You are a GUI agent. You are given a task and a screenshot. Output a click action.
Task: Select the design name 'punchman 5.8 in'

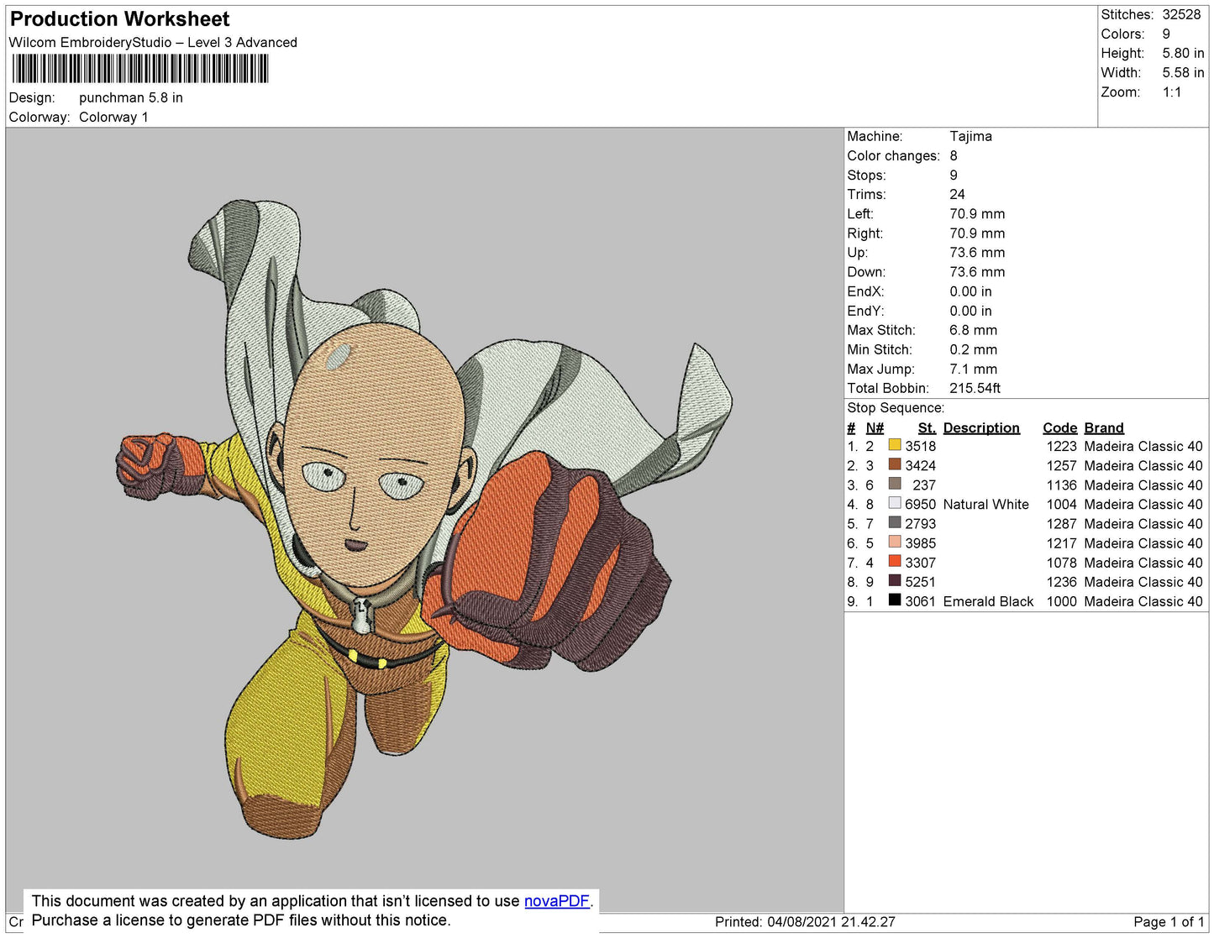tap(131, 98)
